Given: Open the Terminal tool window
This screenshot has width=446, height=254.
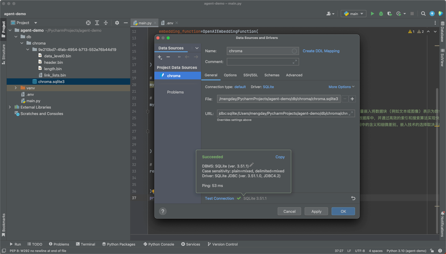Looking at the screenshot, I should point(86,244).
